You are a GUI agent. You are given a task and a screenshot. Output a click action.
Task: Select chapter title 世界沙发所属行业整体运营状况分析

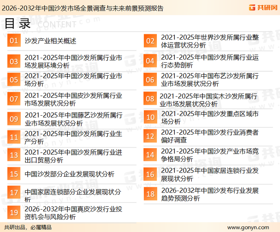pos(210,41)
